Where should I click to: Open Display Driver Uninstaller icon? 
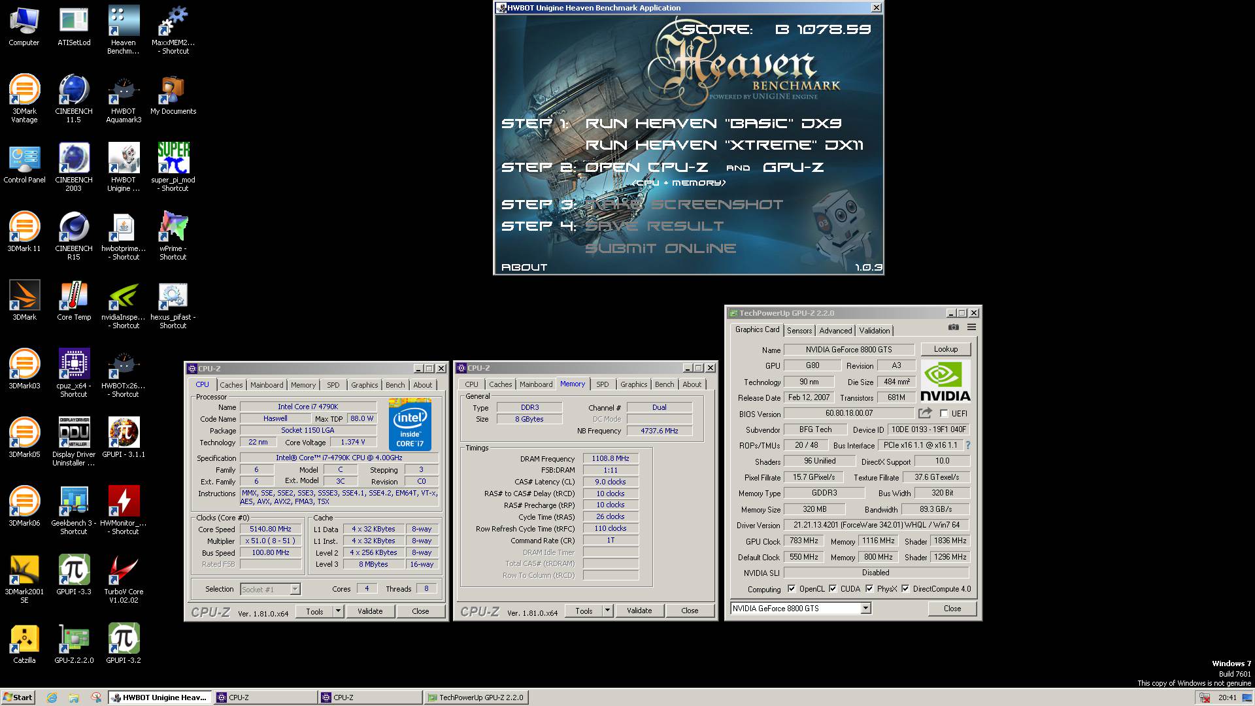point(74,443)
